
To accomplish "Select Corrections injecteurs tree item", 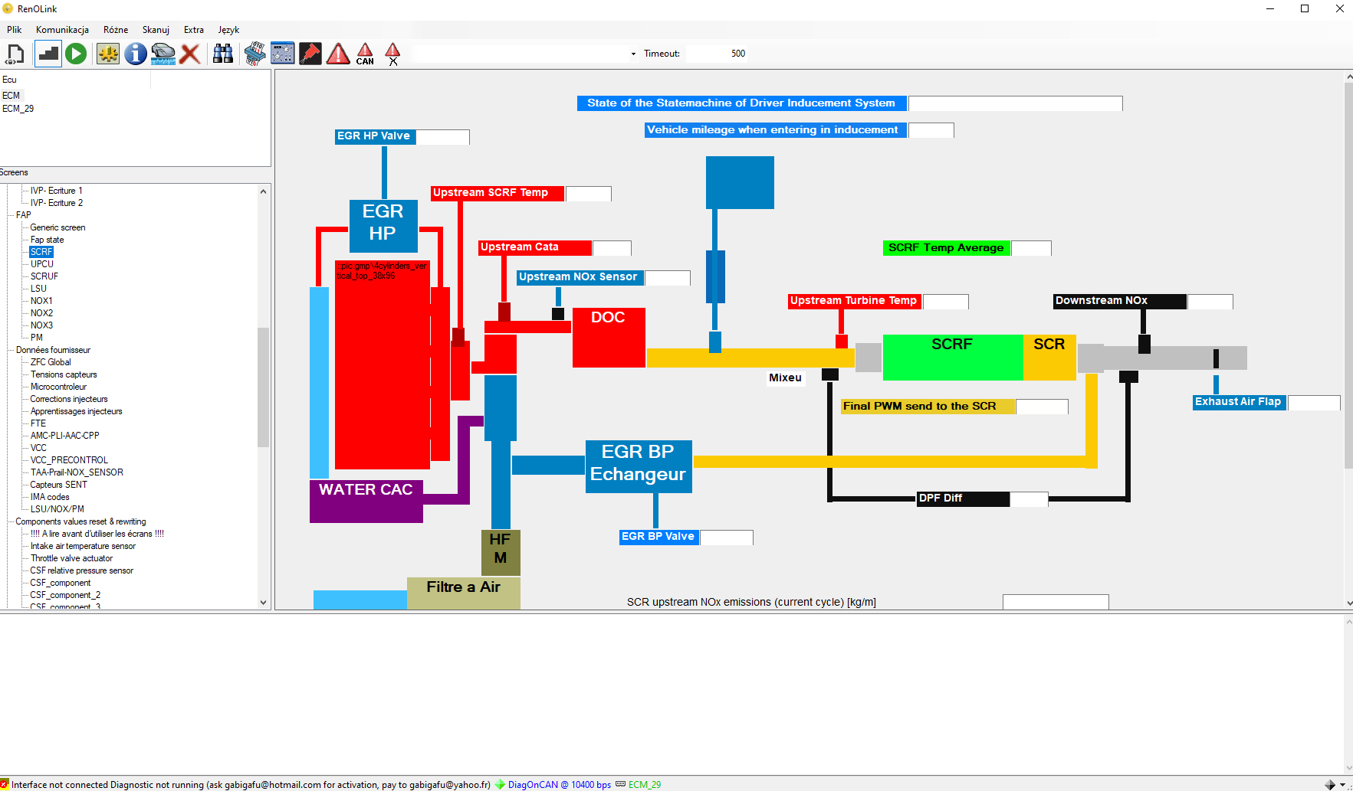I will pos(69,399).
